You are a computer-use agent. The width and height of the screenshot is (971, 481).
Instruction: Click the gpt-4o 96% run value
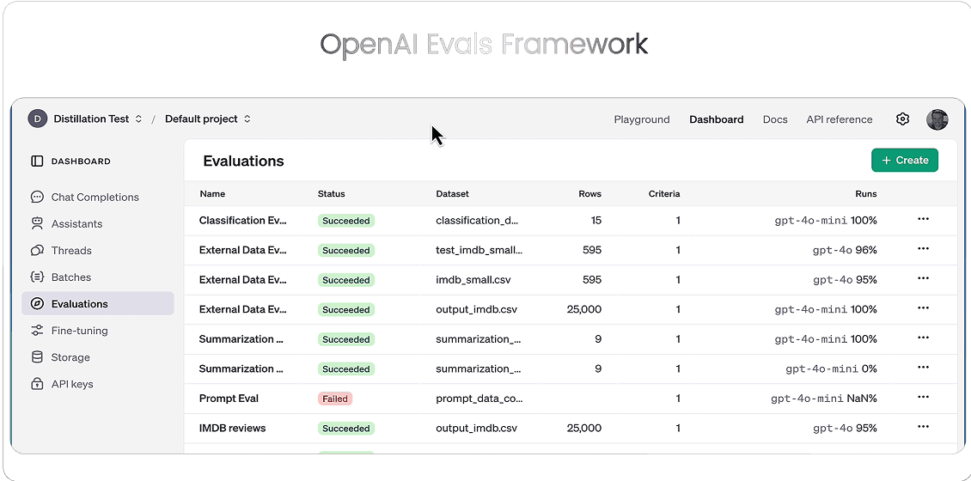click(x=845, y=250)
